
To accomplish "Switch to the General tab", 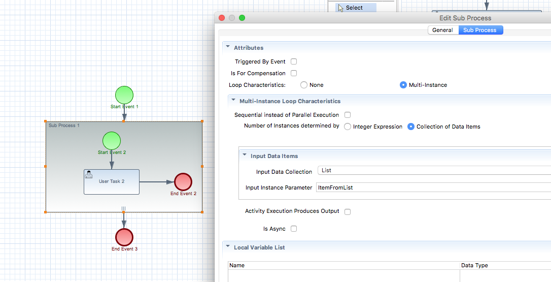I will 443,30.
